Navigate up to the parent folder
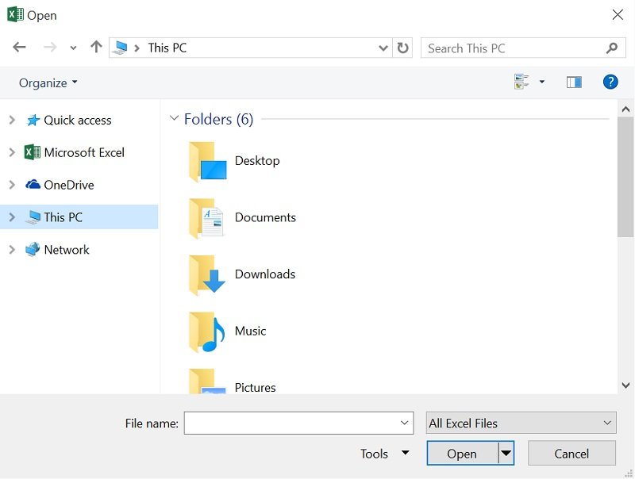 point(95,47)
